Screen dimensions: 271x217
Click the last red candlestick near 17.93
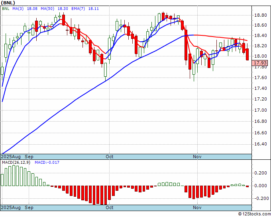click(x=247, y=54)
